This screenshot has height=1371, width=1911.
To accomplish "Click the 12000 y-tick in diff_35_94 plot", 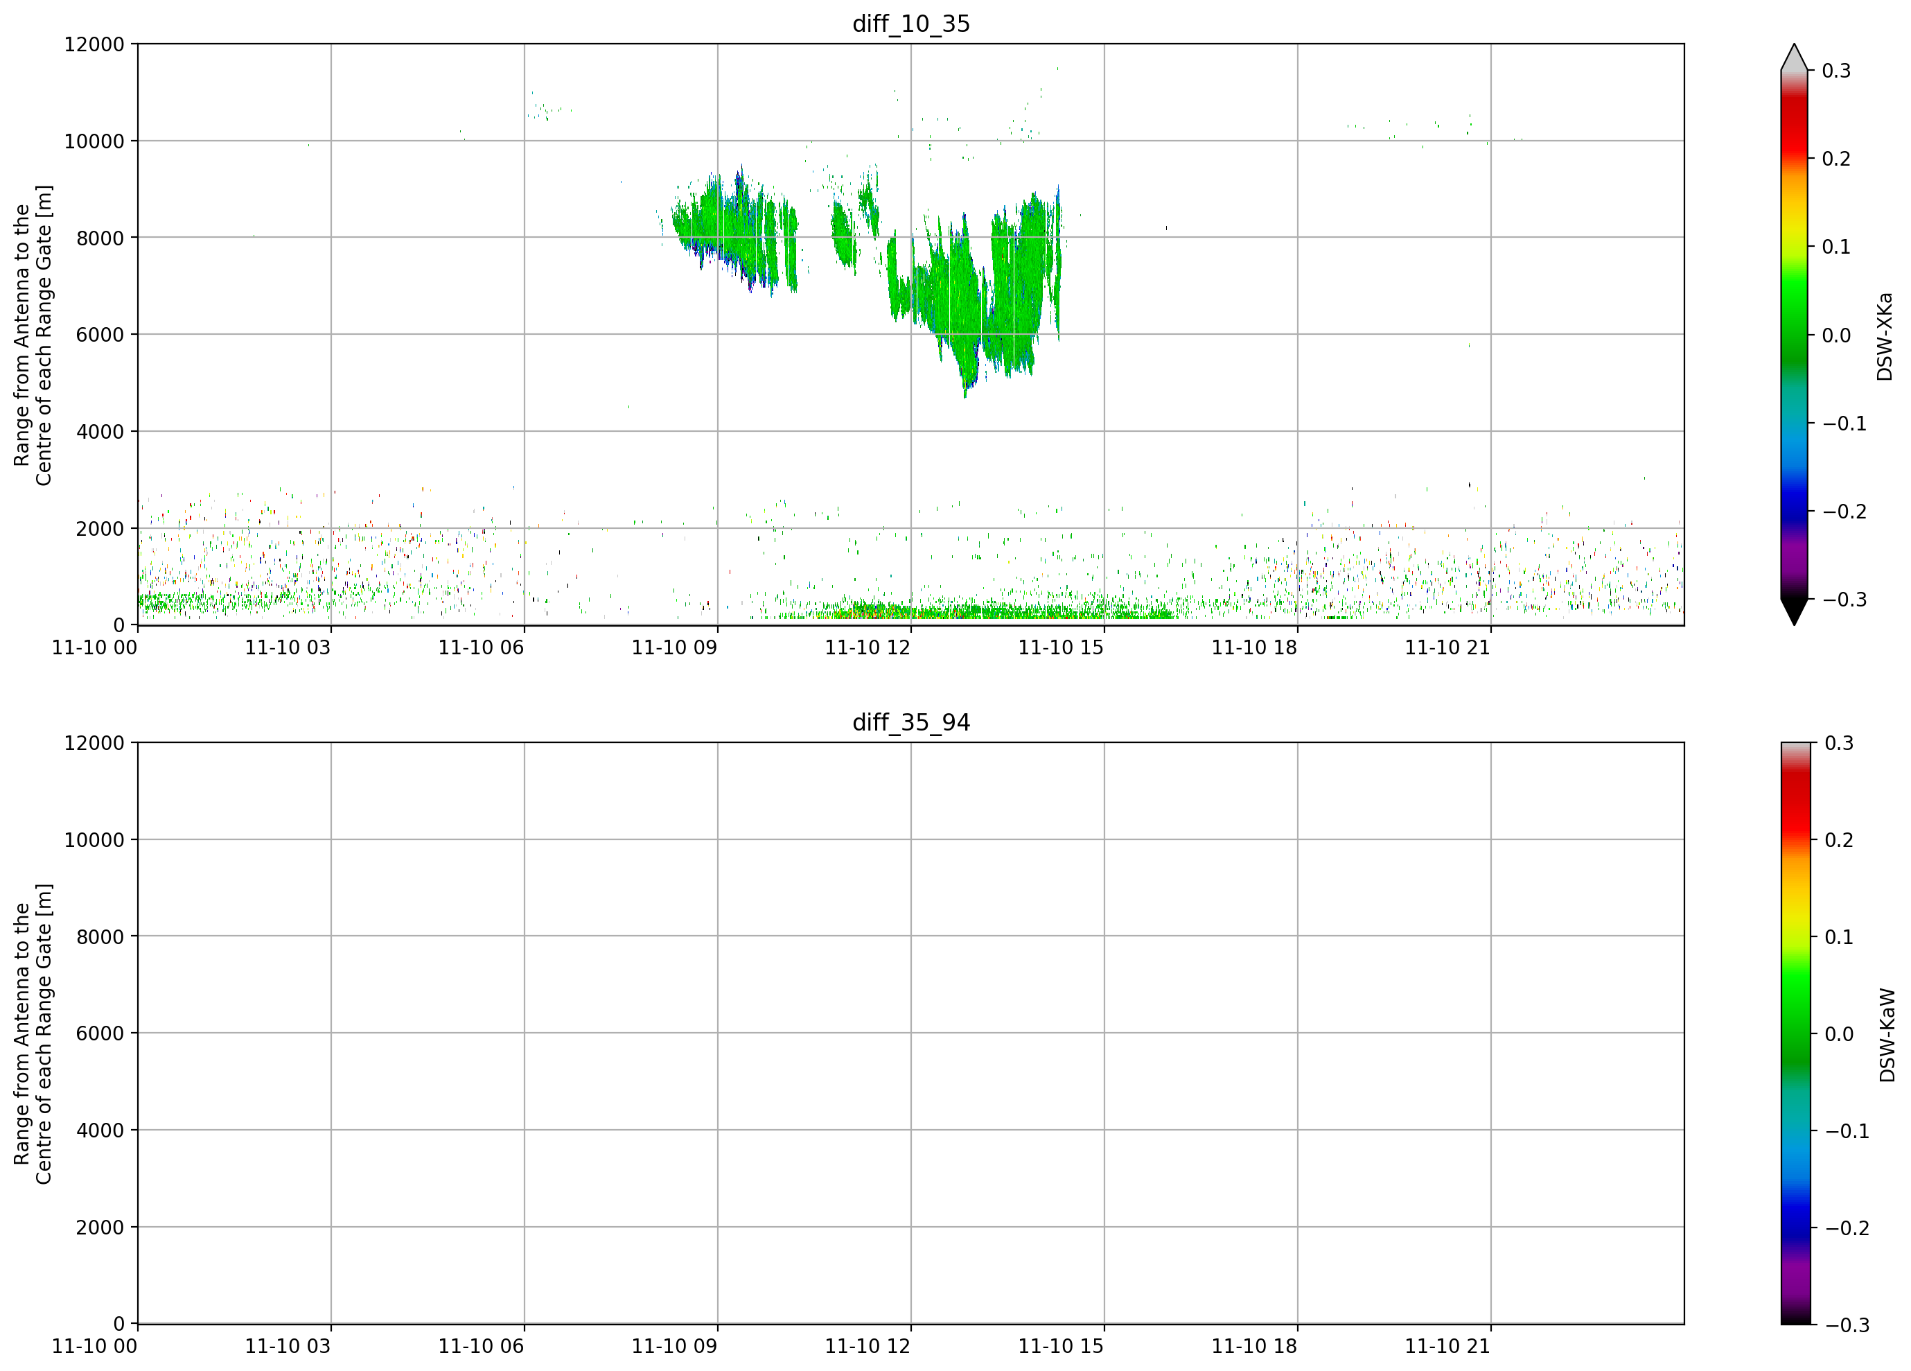I will click(x=94, y=742).
